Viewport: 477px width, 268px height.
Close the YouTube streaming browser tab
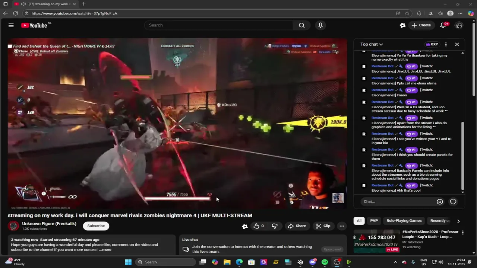click(75, 4)
